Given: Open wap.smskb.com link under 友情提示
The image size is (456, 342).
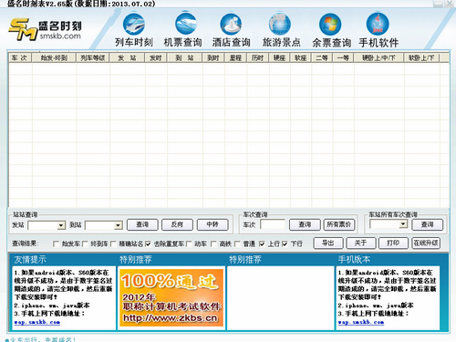Looking at the screenshot, I should (x=37, y=322).
